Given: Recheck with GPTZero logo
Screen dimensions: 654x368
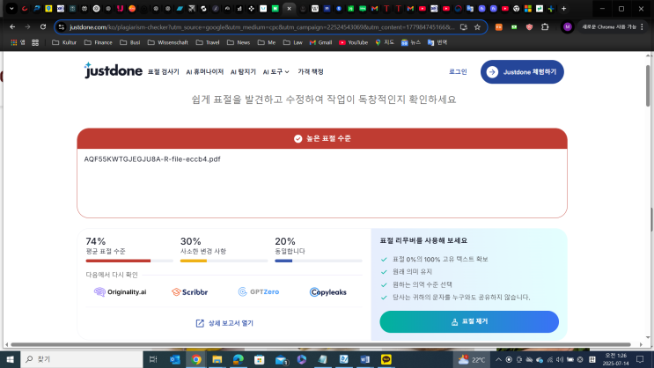Looking at the screenshot, I should pos(259,291).
